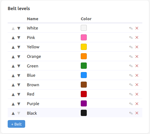Edit the Green belt with pencil icon
150x134 pixels.
pos(131,66)
